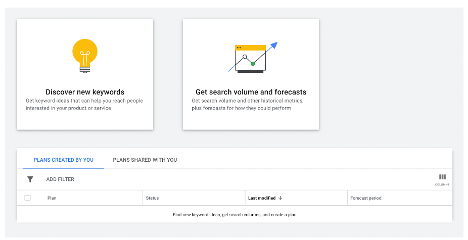The image size is (468, 240).
Task: Click the sort arrow beside Last modified
Action: (x=280, y=198)
